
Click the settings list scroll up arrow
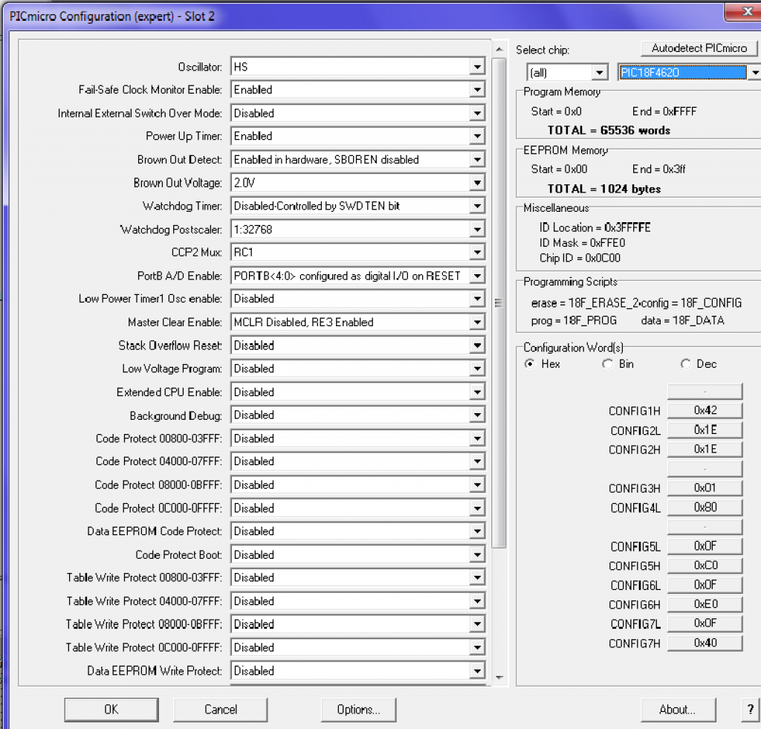coord(499,50)
